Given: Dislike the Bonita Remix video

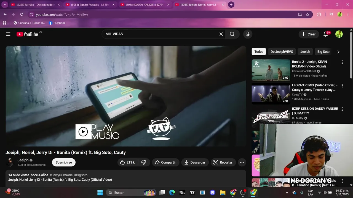Looking at the screenshot, I should pos(144,162).
